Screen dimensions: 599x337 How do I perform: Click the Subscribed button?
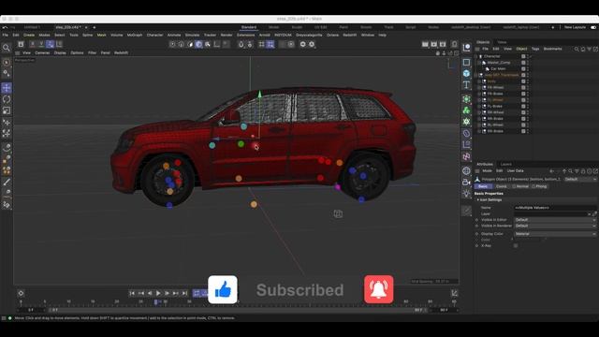click(x=299, y=290)
